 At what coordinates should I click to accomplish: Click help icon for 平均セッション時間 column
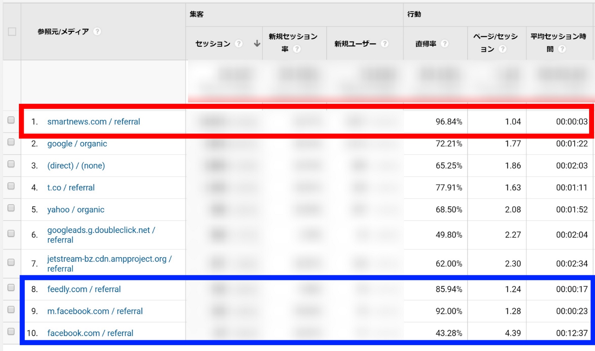(x=562, y=49)
